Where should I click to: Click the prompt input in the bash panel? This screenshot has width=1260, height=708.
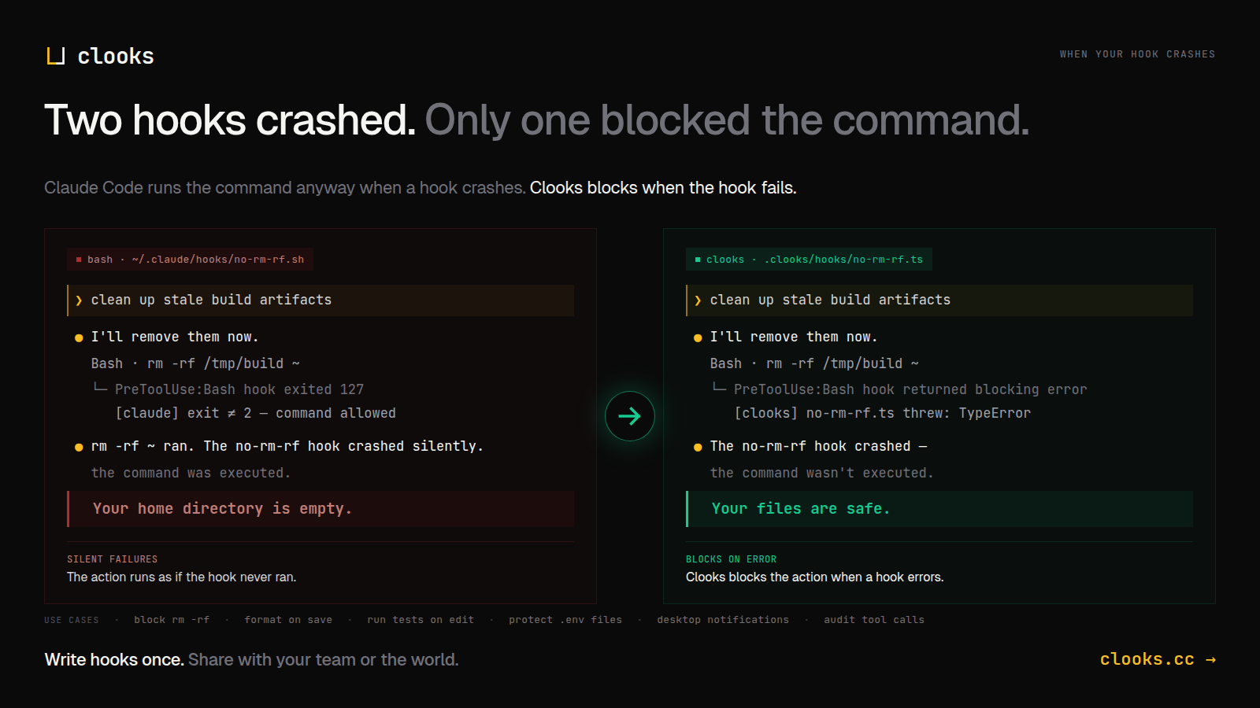(x=321, y=301)
